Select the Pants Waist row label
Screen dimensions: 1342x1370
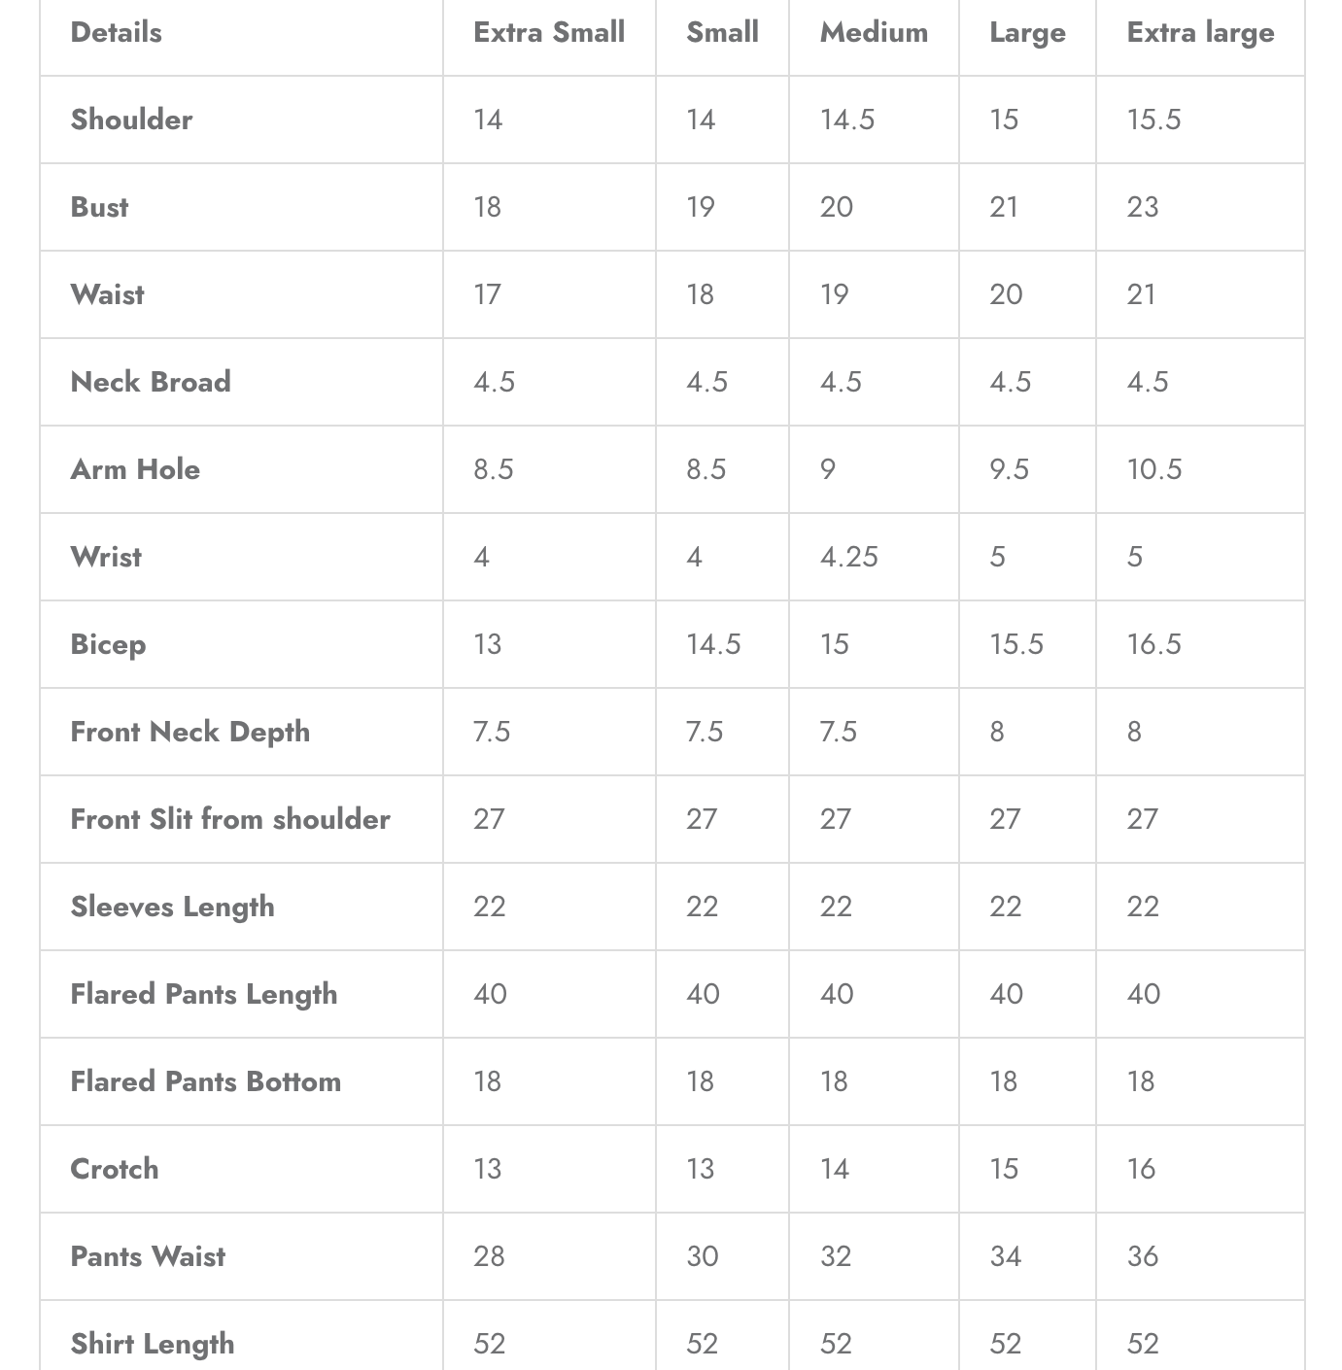click(x=148, y=1256)
